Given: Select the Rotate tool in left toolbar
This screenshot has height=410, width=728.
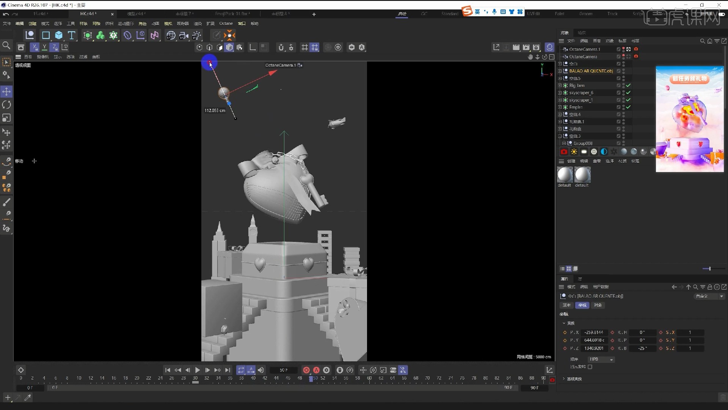Looking at the screenshot, I should (x=6, y=104).
